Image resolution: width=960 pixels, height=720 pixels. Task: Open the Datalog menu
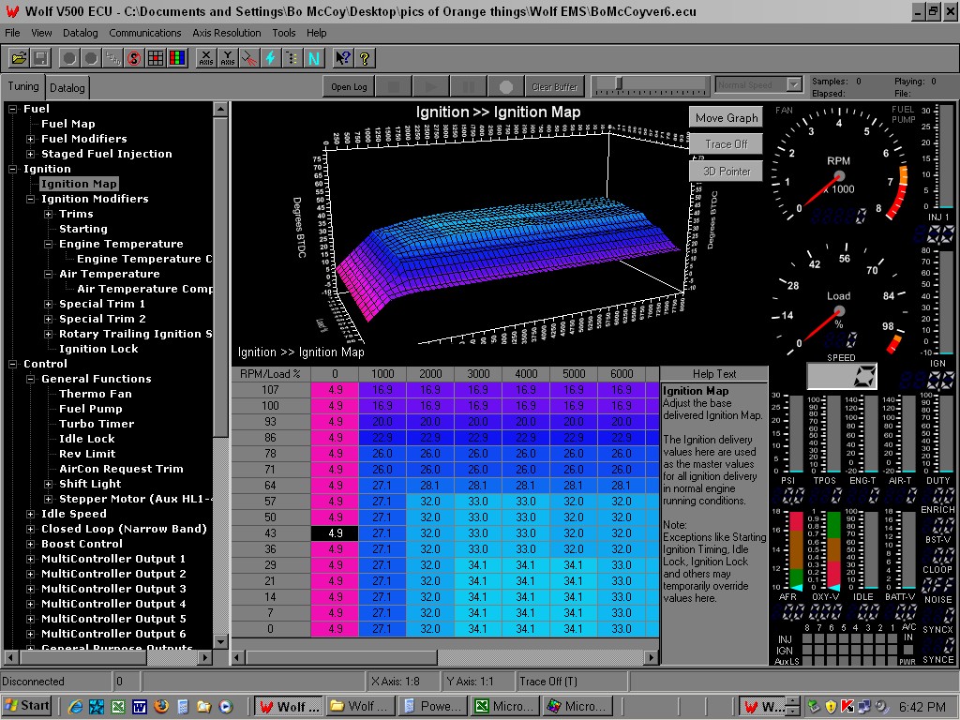[80, 33]
